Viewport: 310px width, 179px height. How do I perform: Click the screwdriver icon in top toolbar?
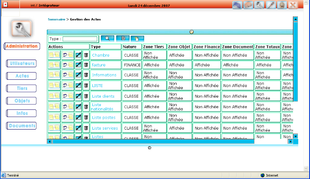point(271,5)
